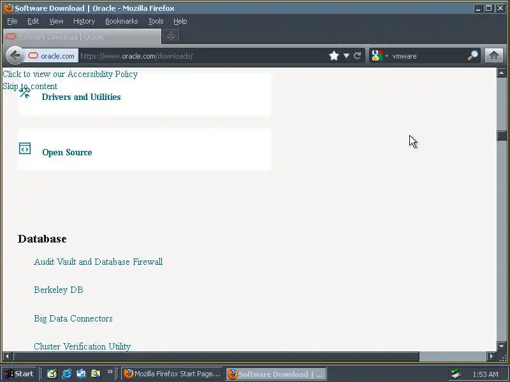The height and width of the screenshot is (382, 510).
Task: Click the oracle.com site identity badge
Action: click(51, 56)
